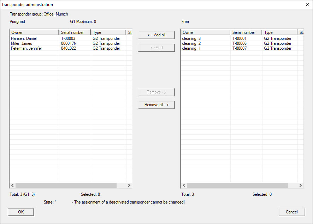Sort Assigned list by Serial number header
313x224 pixels.
[x=75, y=32]
